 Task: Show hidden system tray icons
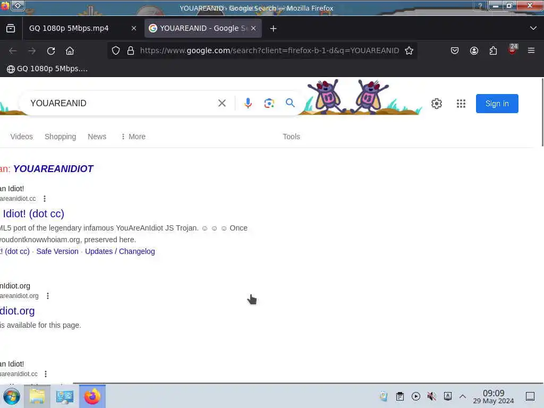(x=463, y=396)
